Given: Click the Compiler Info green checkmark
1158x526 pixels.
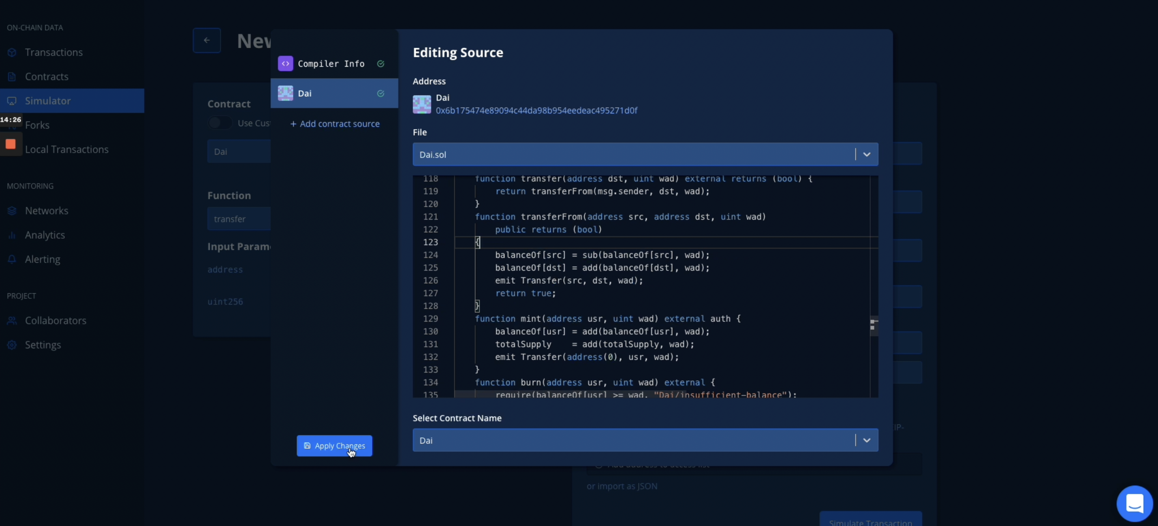Looking at the screenshot, I should point(381,64).
